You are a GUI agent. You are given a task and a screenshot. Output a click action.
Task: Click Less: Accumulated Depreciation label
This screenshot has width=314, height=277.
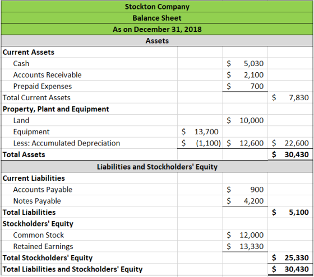(x=67, y=143)
